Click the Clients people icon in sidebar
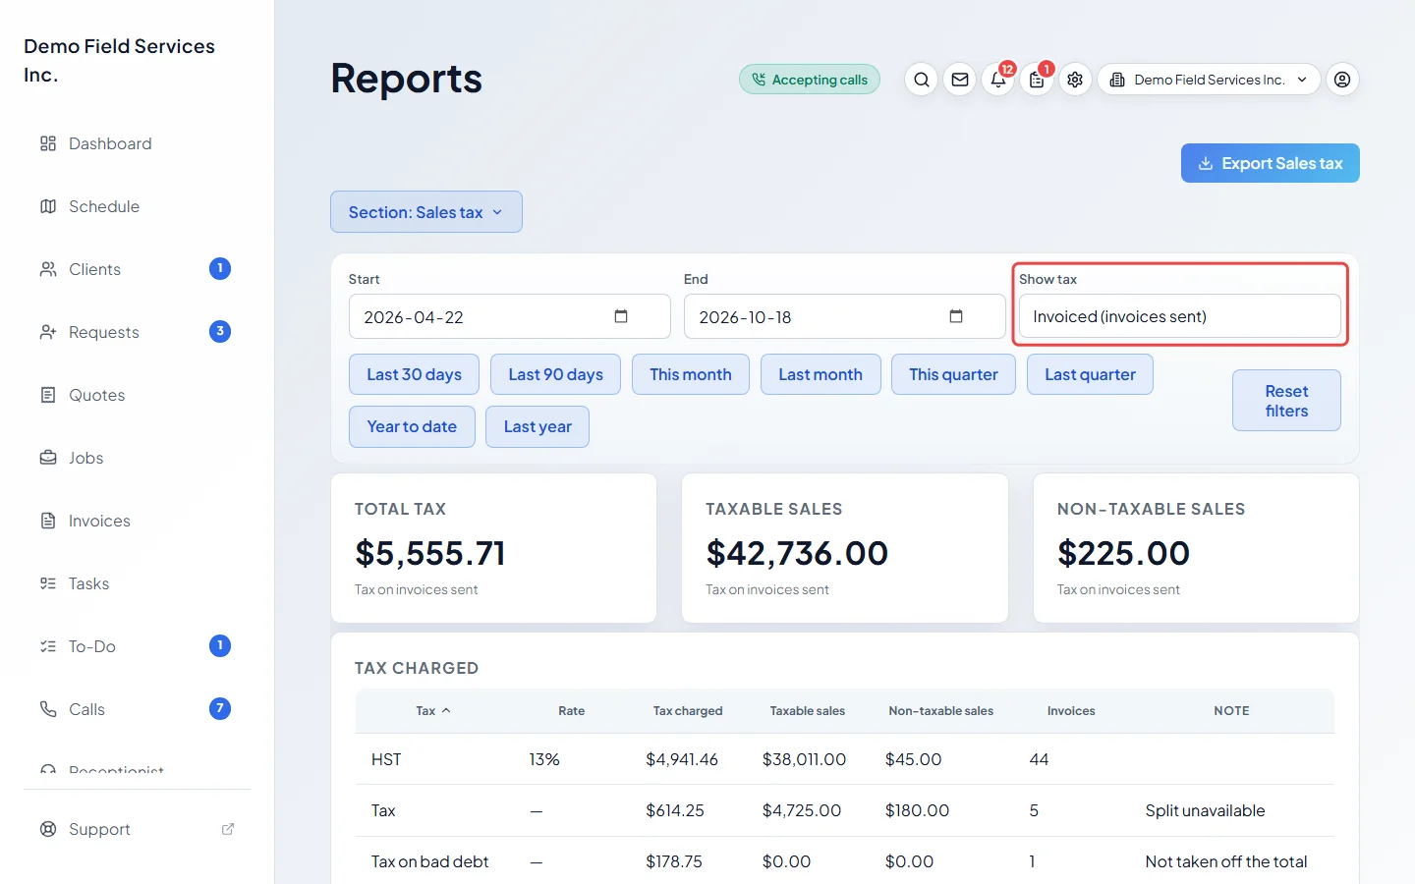The width and height of the screenshot is (1415, 884). (48, 269)
